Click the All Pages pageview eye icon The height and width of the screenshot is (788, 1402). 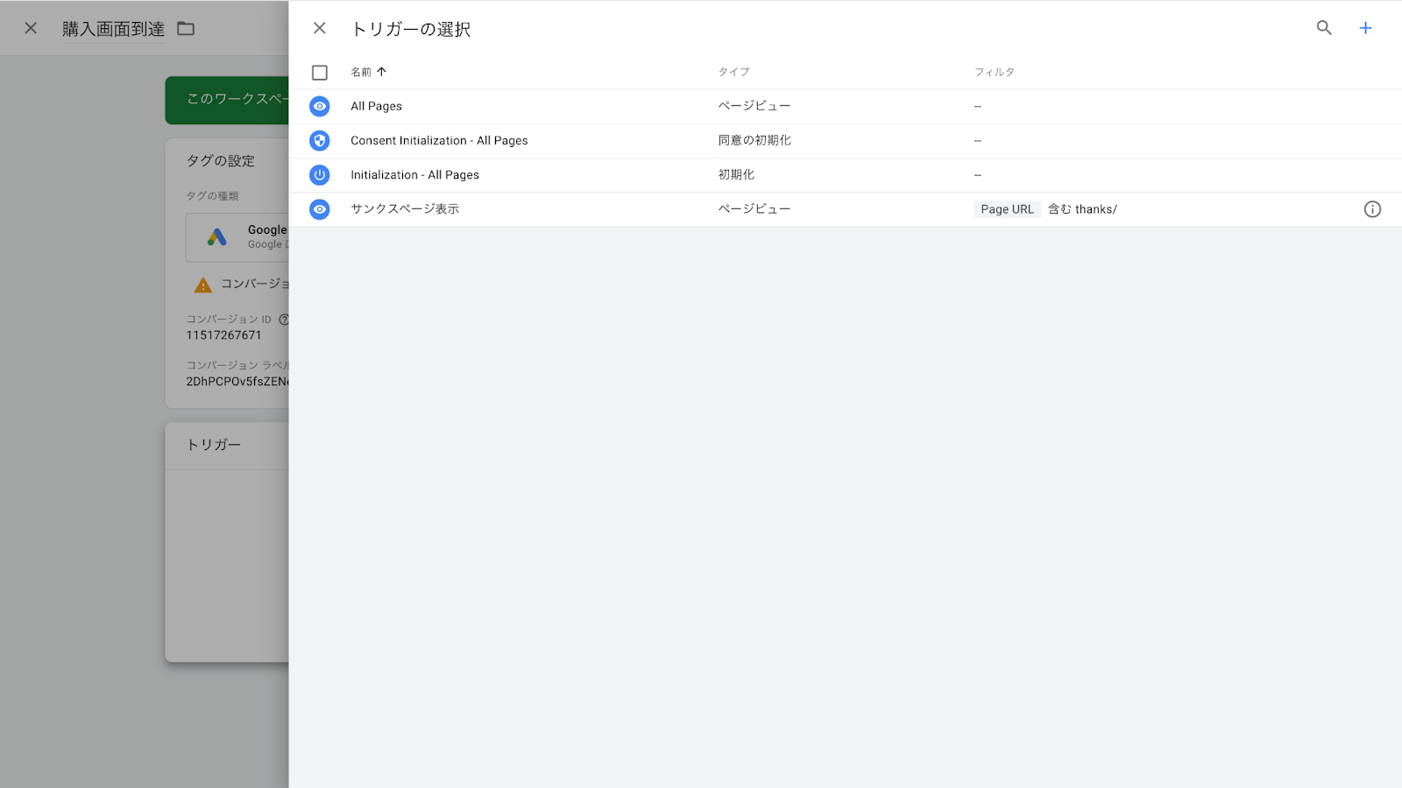pos(320,106)
